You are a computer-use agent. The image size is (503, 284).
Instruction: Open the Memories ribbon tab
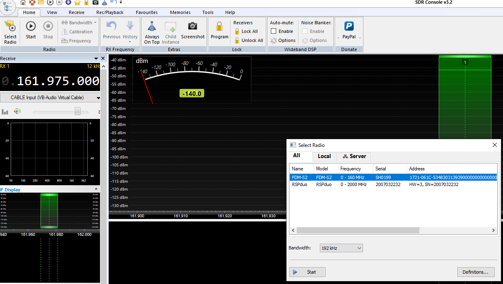click(180, 12)
